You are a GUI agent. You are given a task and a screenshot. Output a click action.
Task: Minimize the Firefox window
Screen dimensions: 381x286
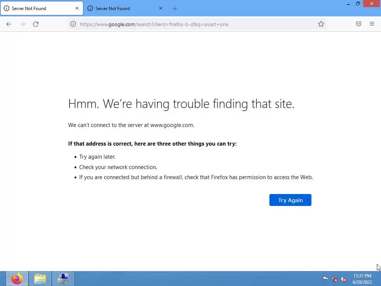(348, 4)
